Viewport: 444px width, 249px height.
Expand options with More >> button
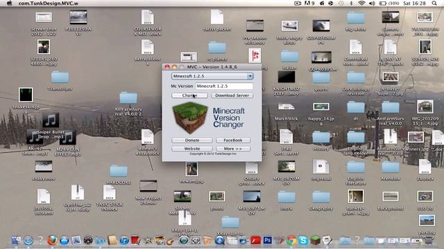pos(233,149)
